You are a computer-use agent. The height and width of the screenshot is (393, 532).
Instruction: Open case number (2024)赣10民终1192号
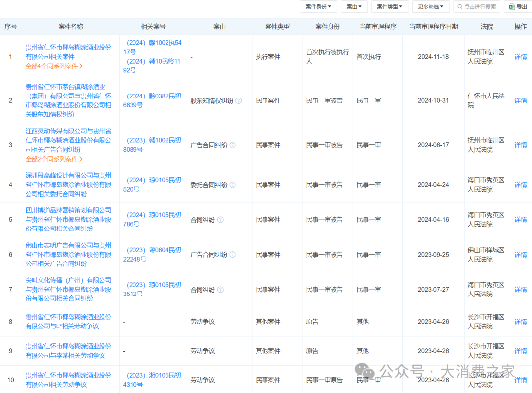[x=152, y=66]
